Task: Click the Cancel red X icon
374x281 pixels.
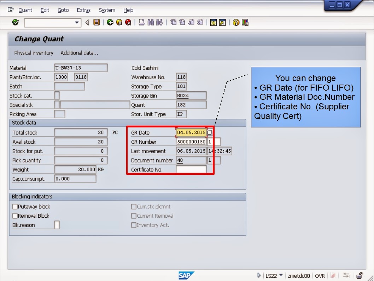Action: click(128, 22)
